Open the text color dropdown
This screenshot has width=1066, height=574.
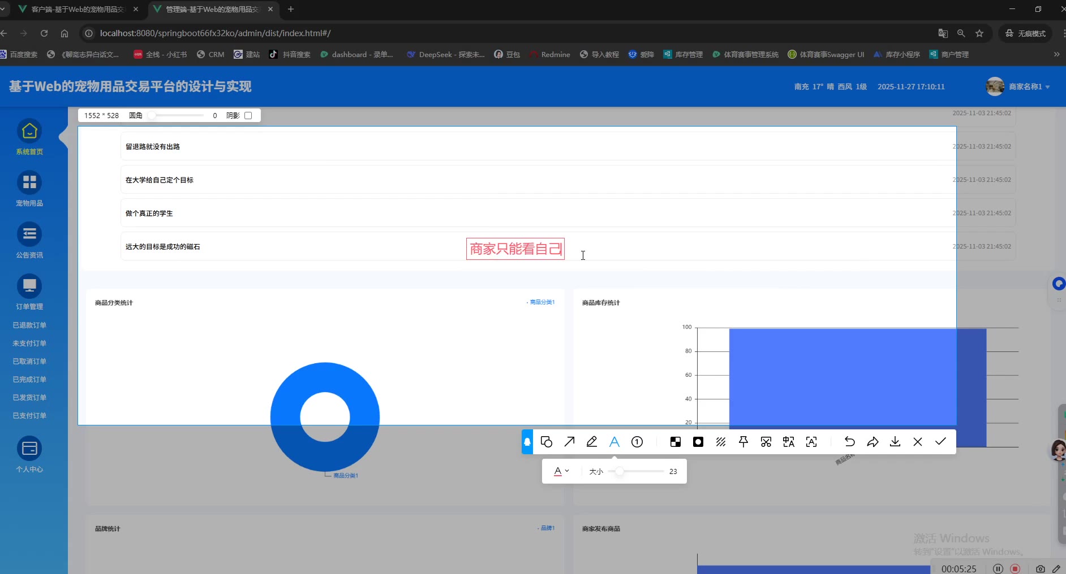point(561,471)
